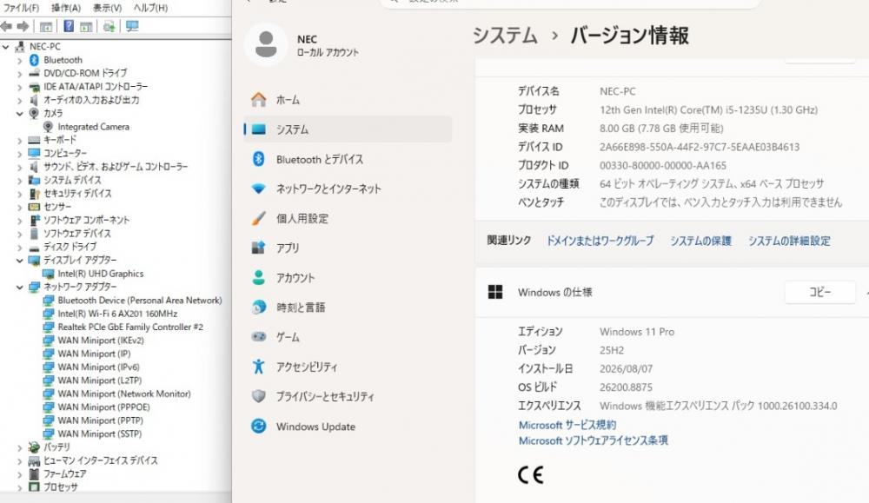
Task: Select ソフトウェア コンポーネント category
Action: click(86, 220)
